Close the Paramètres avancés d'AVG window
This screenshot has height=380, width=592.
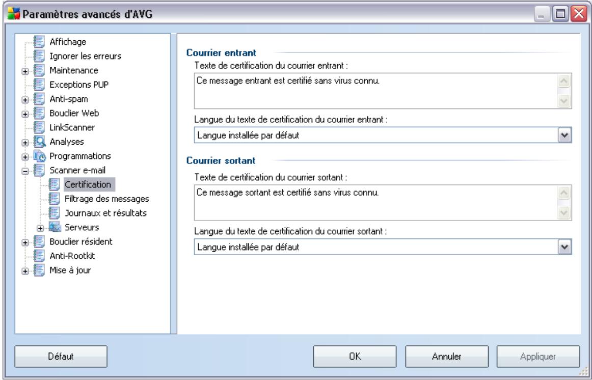(x=578, y=14)
